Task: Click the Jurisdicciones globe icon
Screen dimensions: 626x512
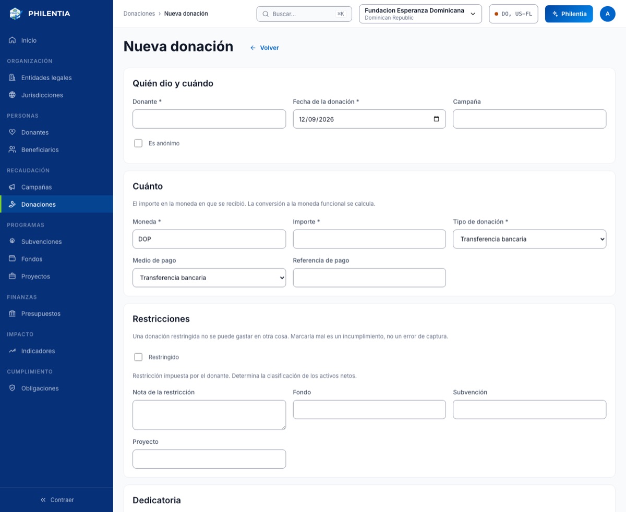Action: coord(12,95)
